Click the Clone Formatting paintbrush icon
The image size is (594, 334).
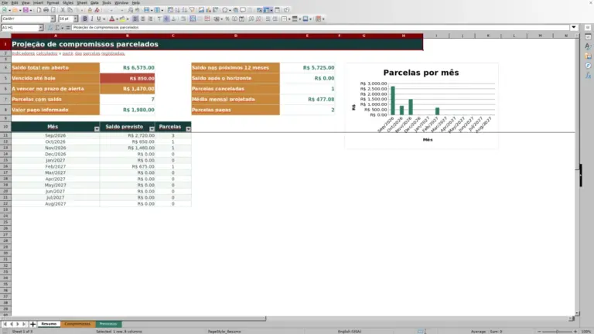click(x=90, y=10)
